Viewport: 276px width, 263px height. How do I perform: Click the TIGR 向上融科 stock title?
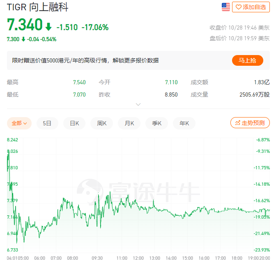point(38,7)
